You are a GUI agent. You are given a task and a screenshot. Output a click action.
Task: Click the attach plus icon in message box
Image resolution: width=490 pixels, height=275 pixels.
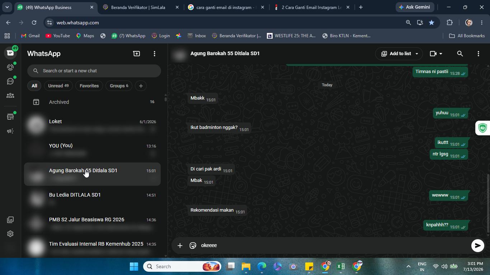[180, 245]
